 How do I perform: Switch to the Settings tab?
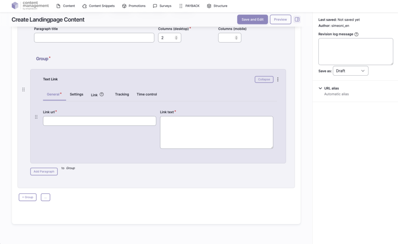76,94
